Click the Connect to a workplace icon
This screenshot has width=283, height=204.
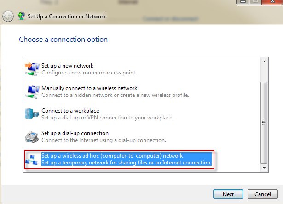(31, 113)
